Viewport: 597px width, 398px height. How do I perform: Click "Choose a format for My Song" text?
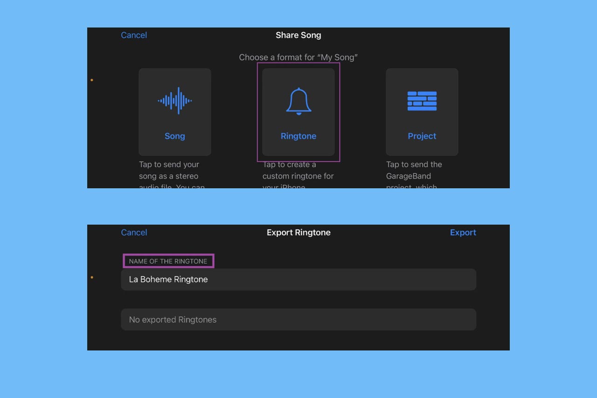pos(298,58)
